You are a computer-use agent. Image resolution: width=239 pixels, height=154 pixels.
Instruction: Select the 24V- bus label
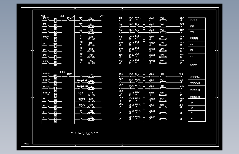pos(102,16)
